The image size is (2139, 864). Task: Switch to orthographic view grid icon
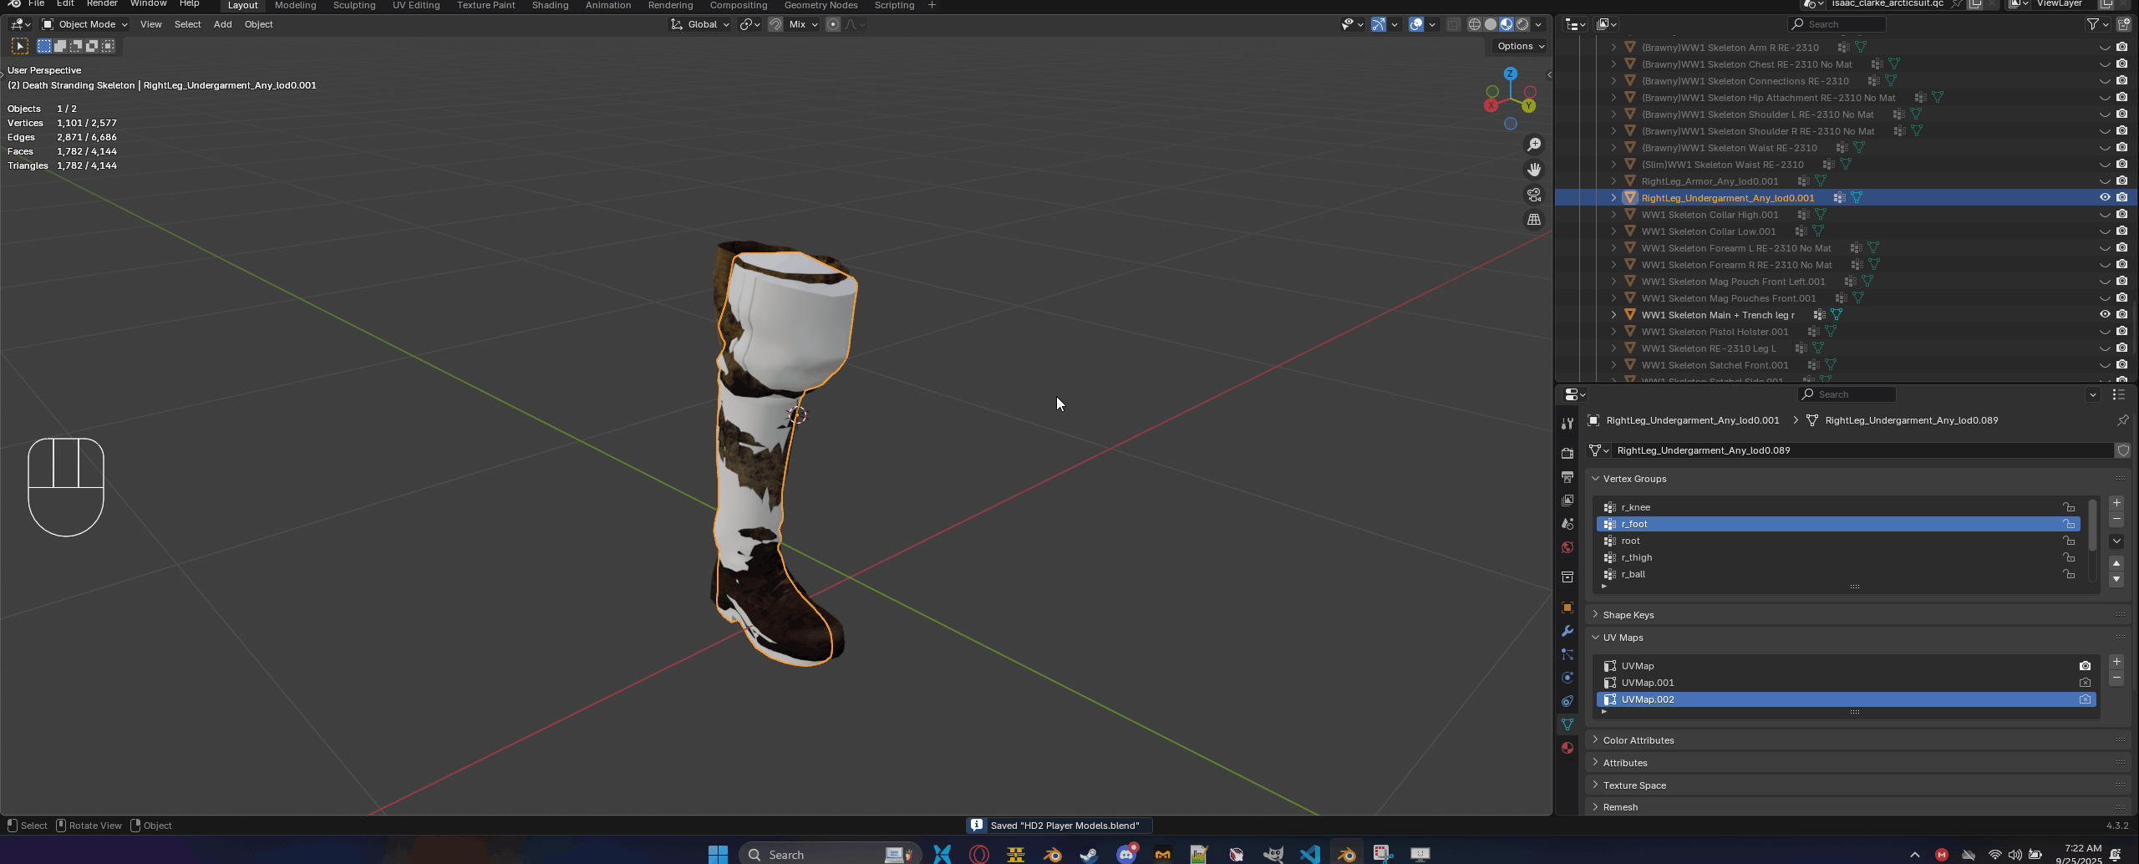tap(1534, 220)
